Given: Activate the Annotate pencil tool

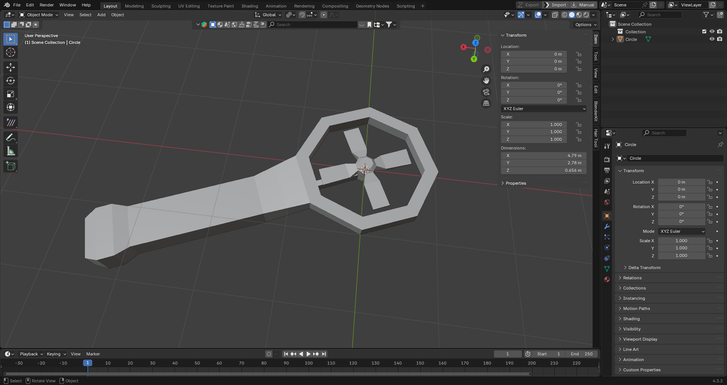Looking at the screenshot, I should (x=11, y=138).
